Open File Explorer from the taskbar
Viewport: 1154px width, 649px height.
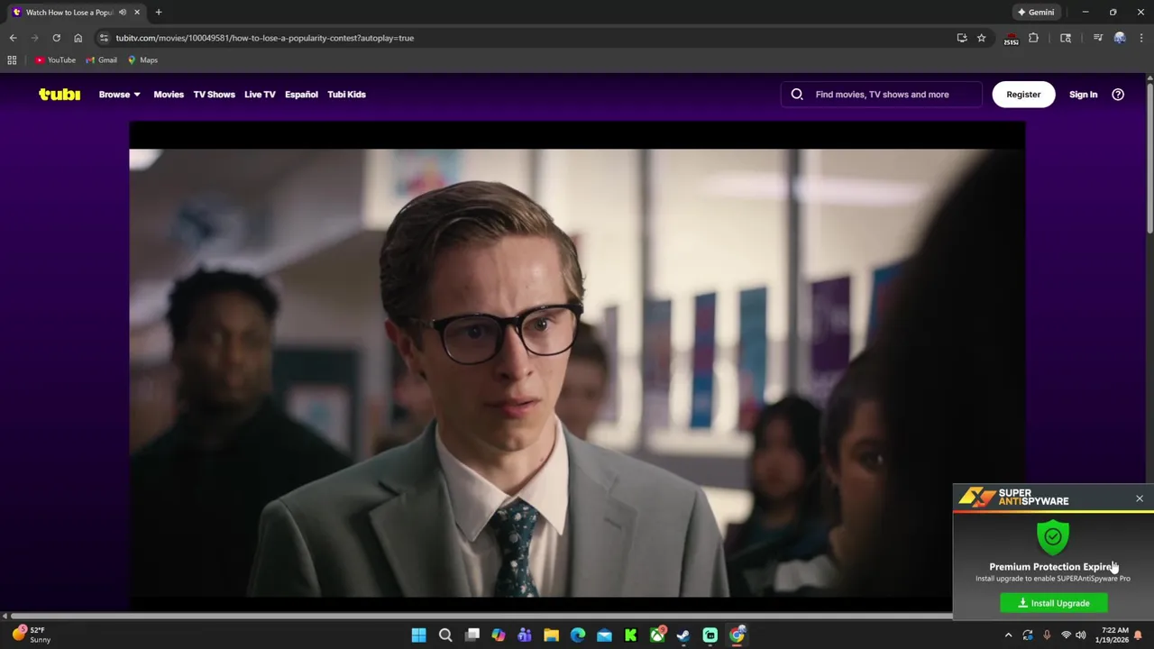coord(551,635)
